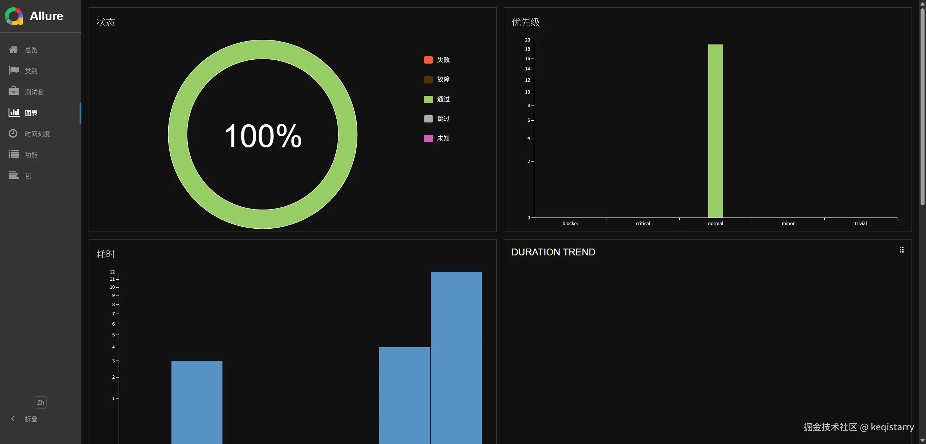The image size is (926, 444).
Task: Toggle the 通过 passed legend entry
Action: (x=443, y=99)
